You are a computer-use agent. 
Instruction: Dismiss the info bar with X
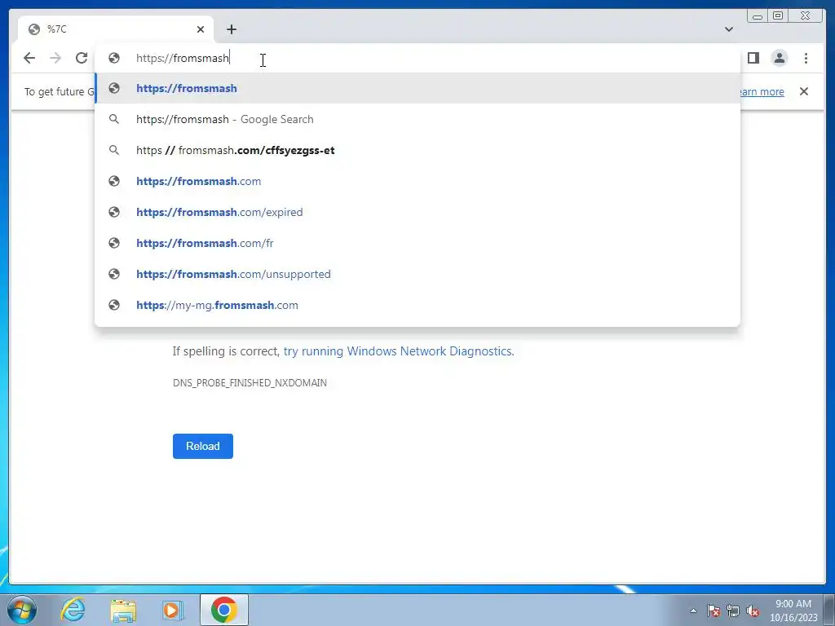[803, 91]
